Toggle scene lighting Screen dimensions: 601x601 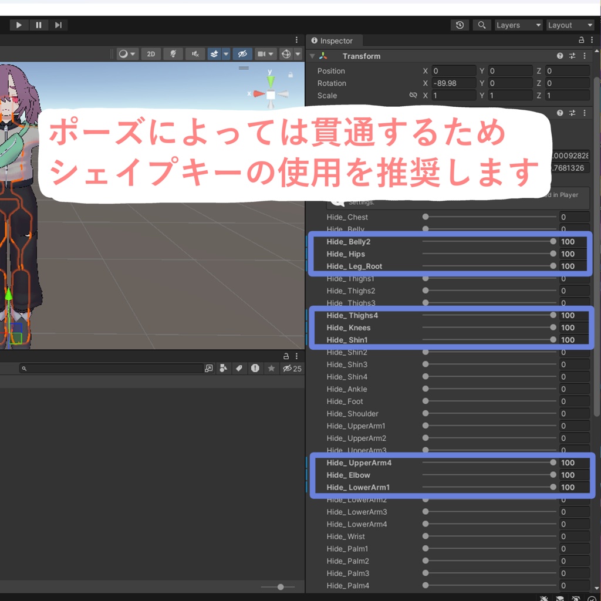pos(173,54)
